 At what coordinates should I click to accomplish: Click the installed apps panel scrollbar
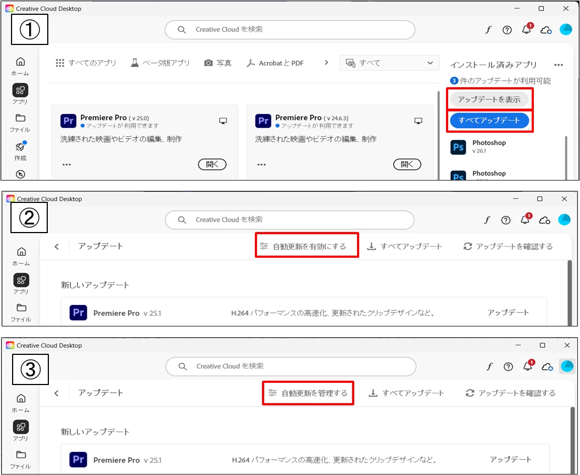coord(566,158)
